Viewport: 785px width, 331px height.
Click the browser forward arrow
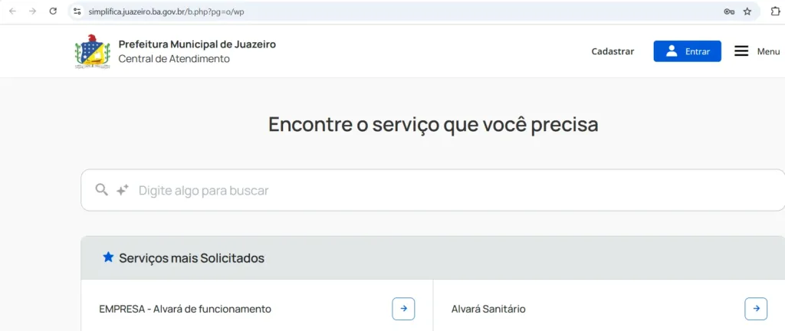[x=32, y=11]
